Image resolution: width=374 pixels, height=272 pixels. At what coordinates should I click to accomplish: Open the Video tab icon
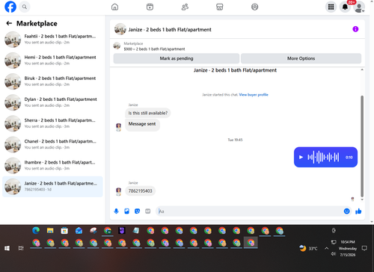pos(150,7)
